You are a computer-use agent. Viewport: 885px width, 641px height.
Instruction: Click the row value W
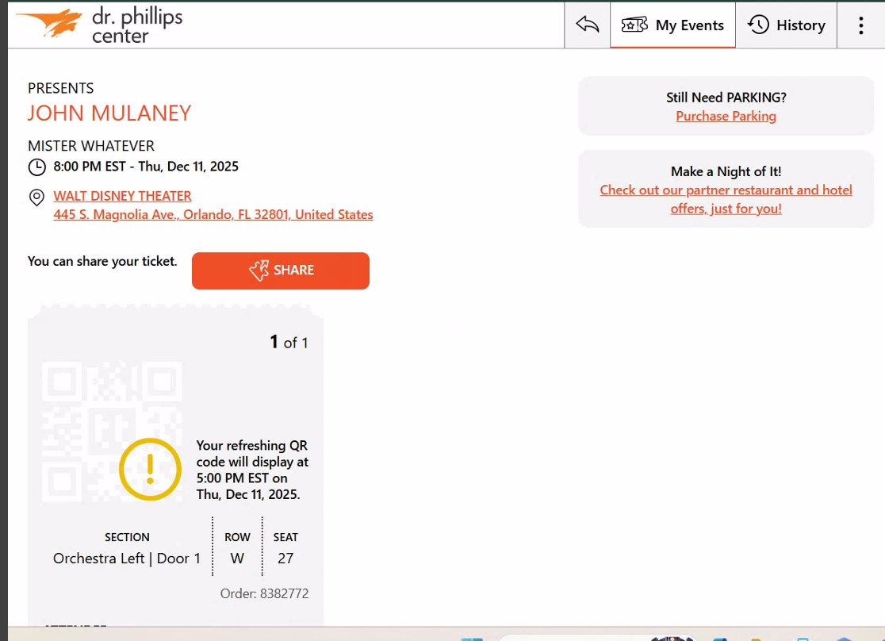[x=237, y=558]
